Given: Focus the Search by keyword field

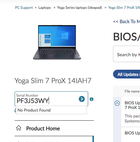Looking at the screenshot, I should coord(126,54).
